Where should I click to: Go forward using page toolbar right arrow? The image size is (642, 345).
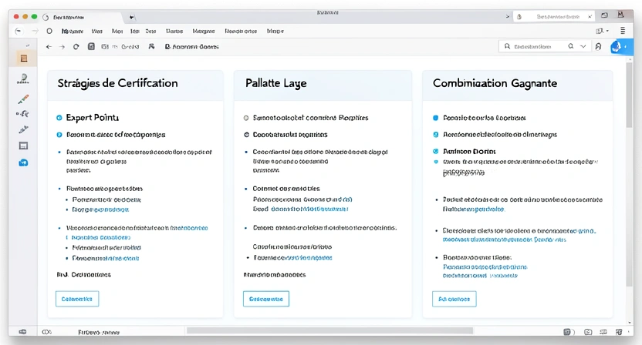[63, 47]
